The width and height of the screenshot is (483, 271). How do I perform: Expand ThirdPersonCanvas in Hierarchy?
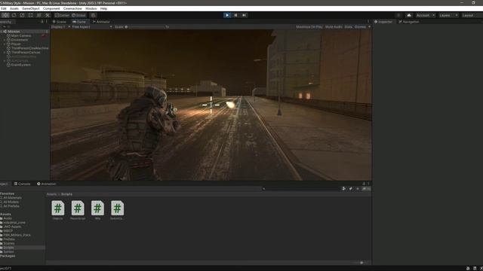click(5, 52)
